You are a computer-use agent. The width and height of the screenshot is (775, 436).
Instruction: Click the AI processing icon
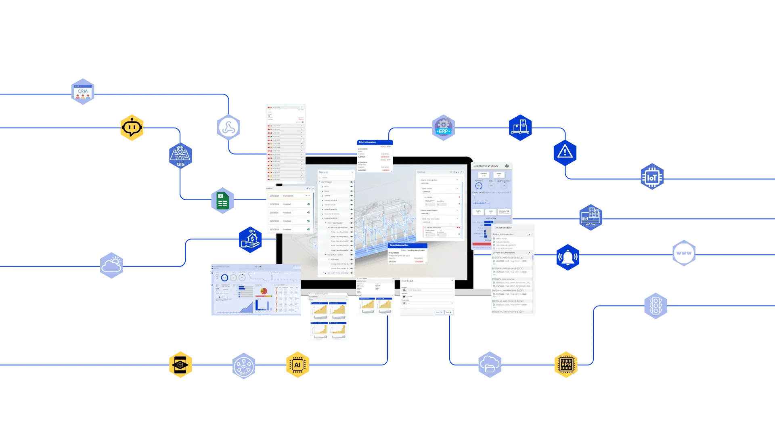pos(296,366)
